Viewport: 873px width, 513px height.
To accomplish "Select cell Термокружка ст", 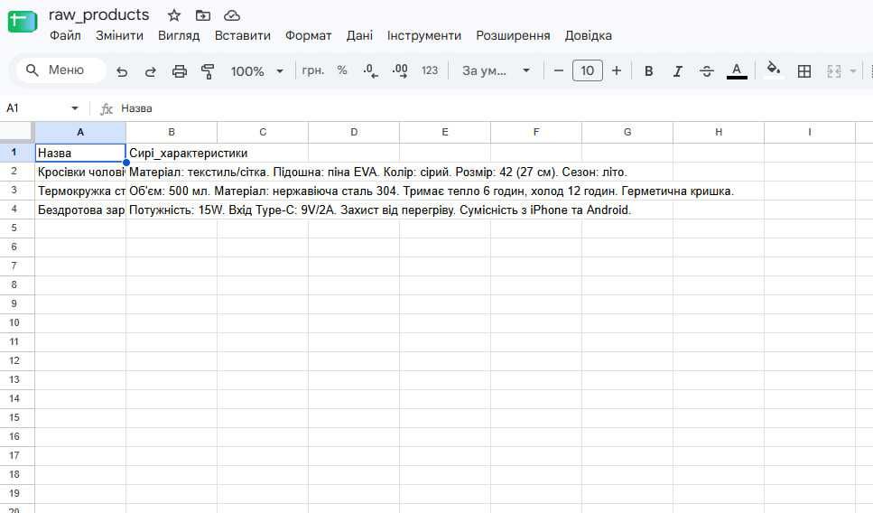I will click(x=80, y=191).
